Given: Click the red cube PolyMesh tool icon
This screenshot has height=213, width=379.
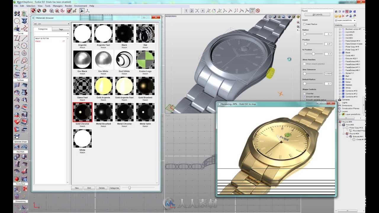Looking at the screenshot, I should point(17,179).
